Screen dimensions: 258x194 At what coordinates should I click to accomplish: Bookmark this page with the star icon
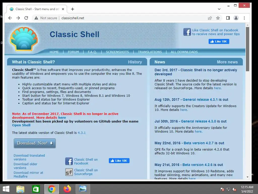218,18
